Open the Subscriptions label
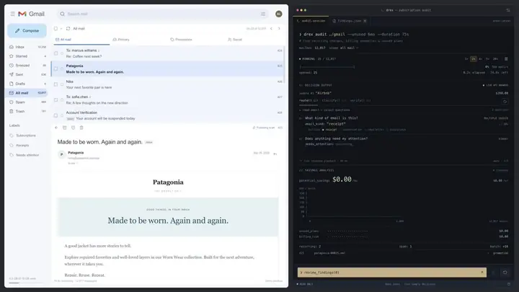Image resolution: width=519 pixels, height=292 pixels. [26, 136]
